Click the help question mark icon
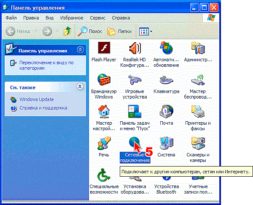253x205 pixels. click(x=13, y=108)
